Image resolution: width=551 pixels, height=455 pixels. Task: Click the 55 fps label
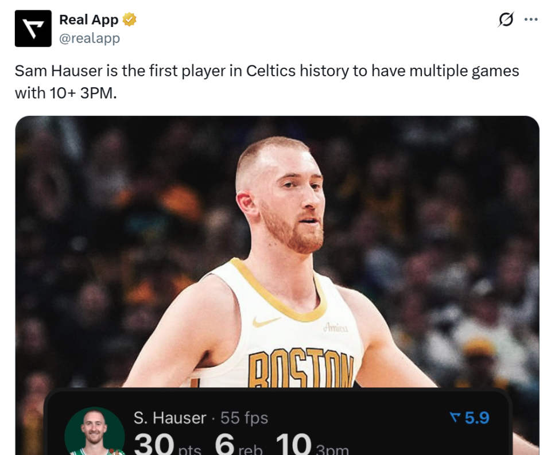point(245,418)
